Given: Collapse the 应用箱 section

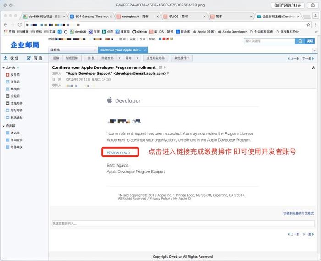Looking at the screenshot, I should tap(4, 126).
